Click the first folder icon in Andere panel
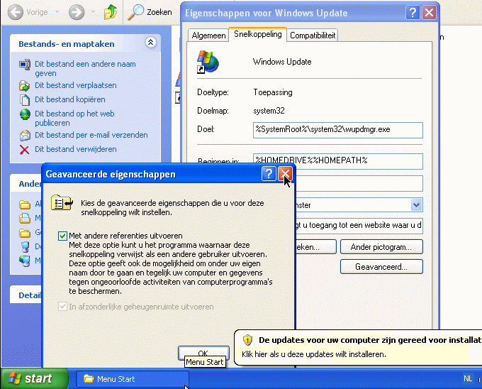The image size is (482, 389). click(25, 204)
